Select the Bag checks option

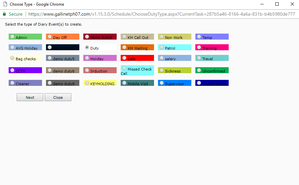pyautogui.click(x=12, y=58)
